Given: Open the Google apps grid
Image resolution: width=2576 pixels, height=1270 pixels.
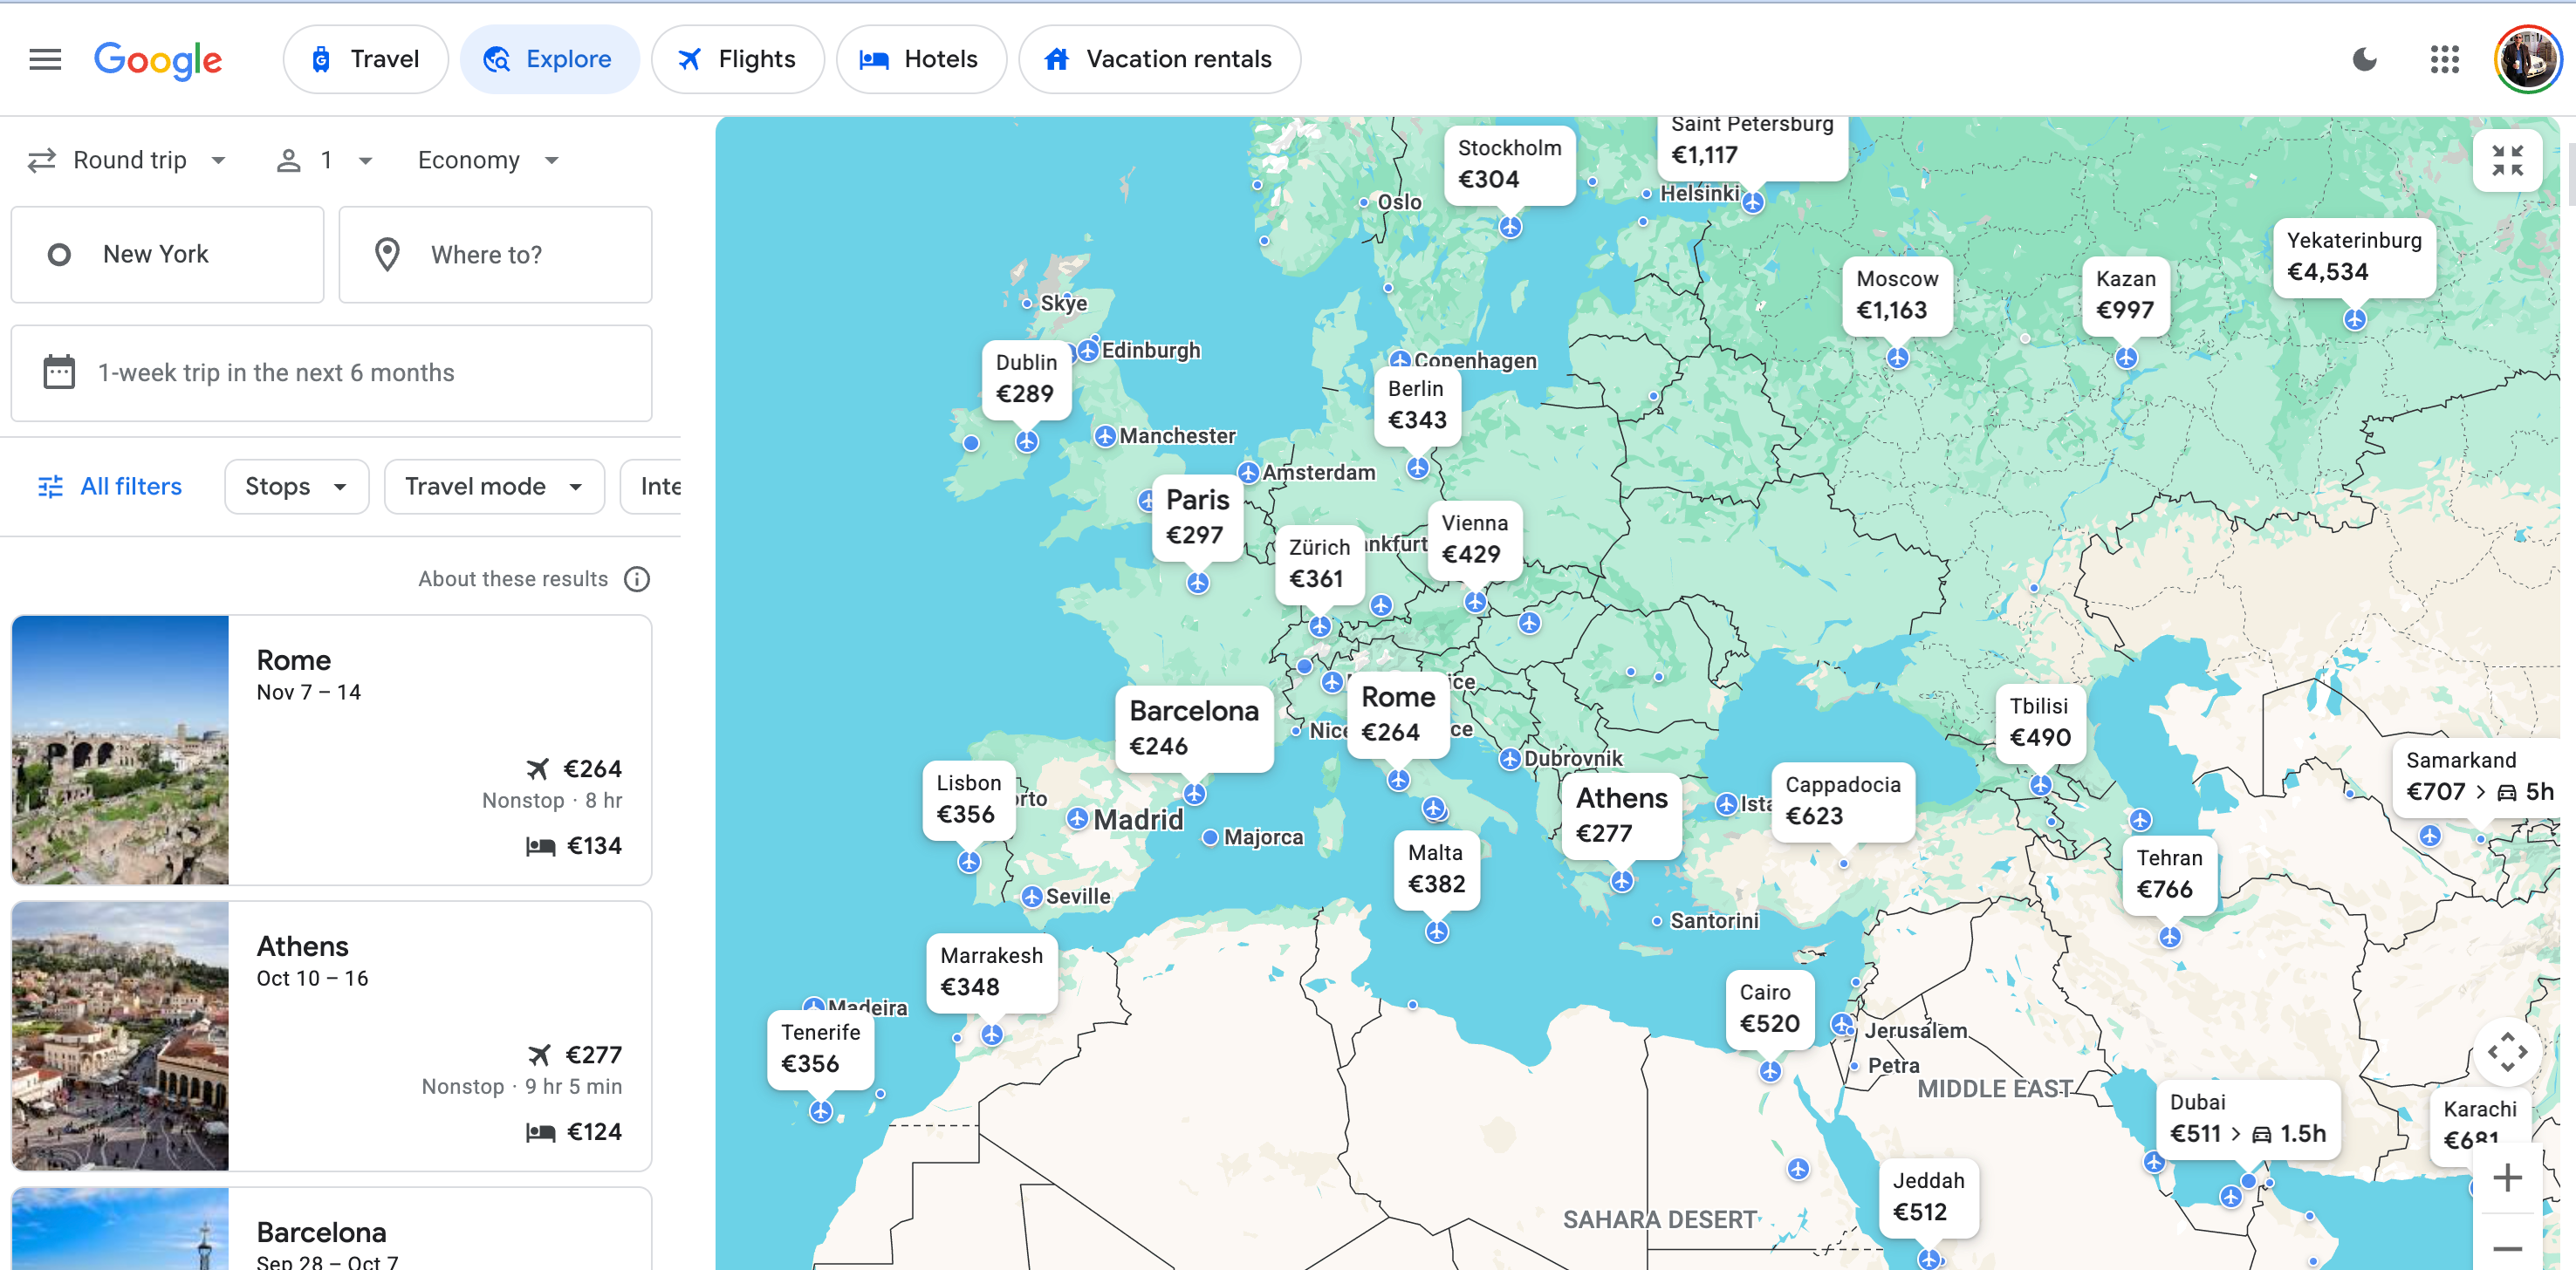Looking at the screenshot, I should [x=2444, y=60].
